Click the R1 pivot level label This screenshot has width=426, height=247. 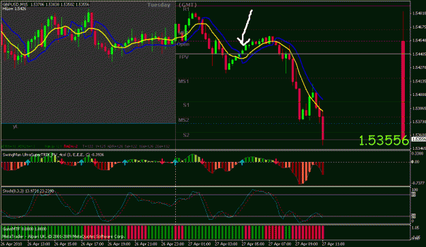[x=186, y=10]
